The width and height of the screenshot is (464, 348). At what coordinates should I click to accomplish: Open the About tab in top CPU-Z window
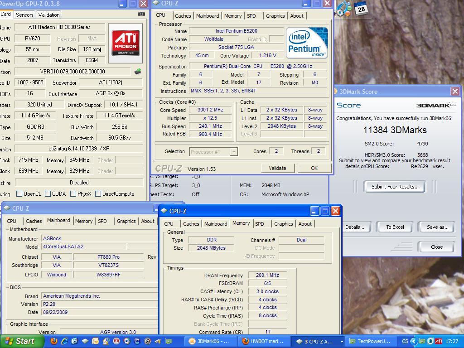tap(296, 16)
